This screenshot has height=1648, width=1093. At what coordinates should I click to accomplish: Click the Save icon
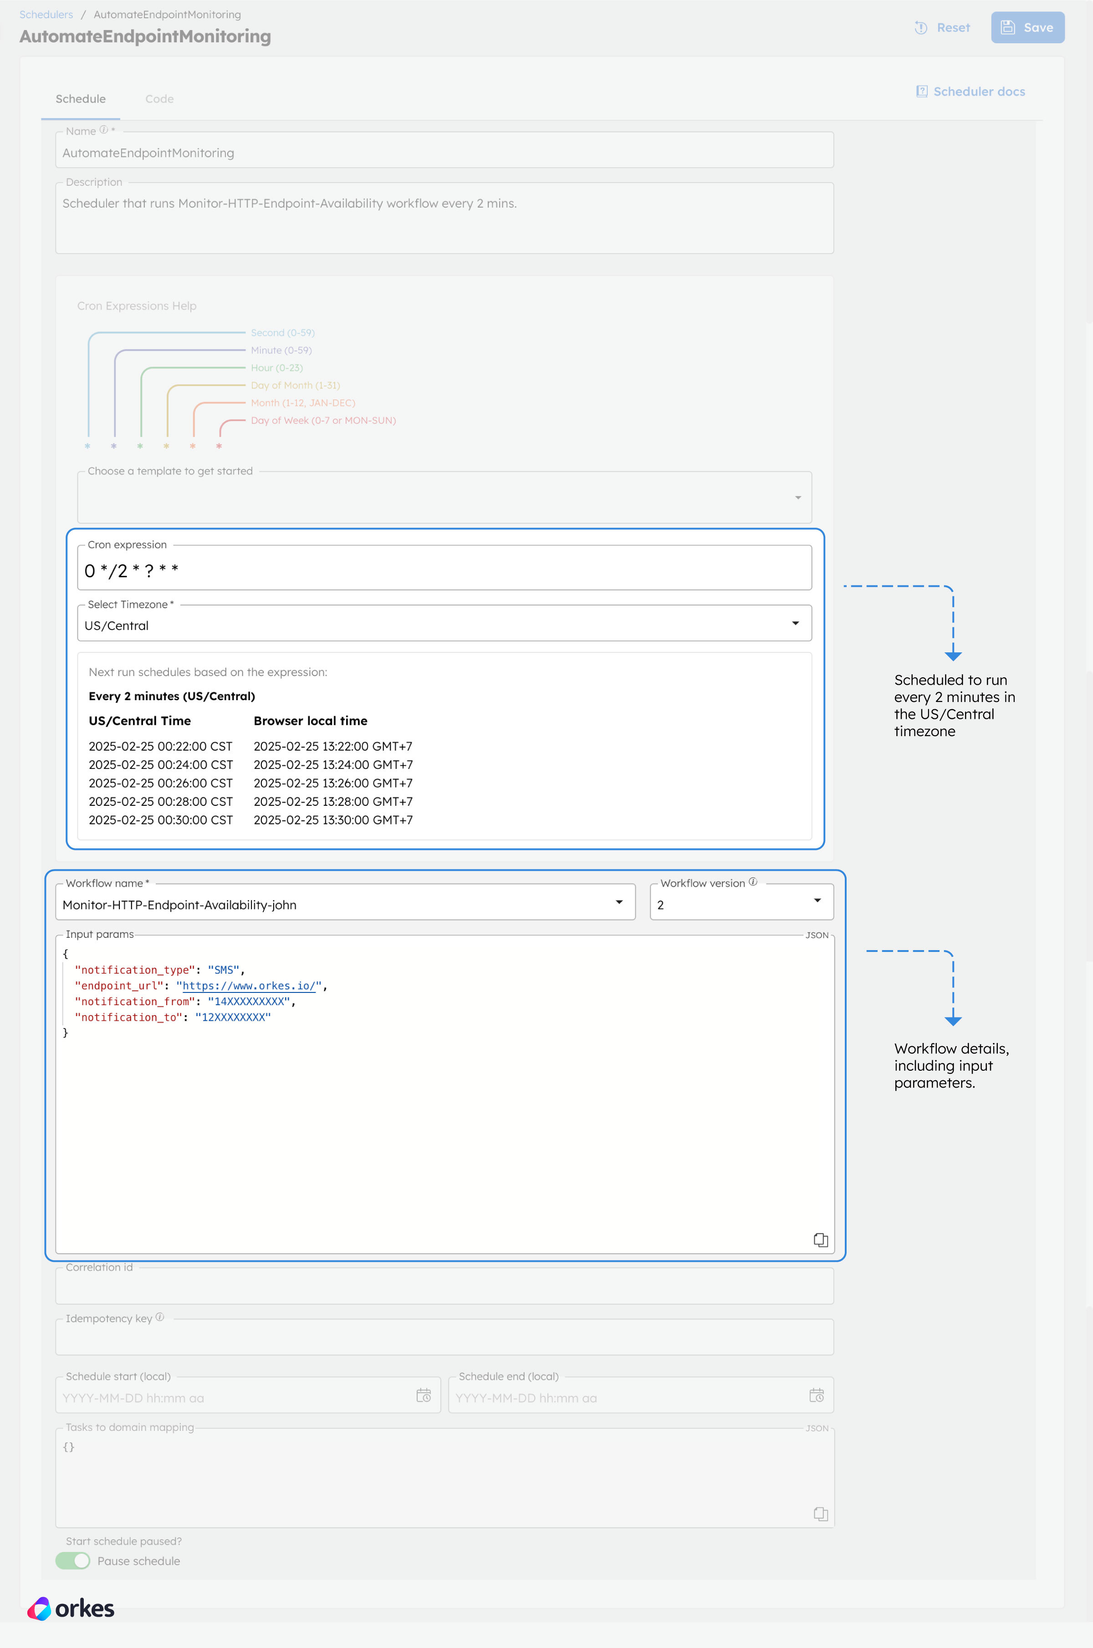pos(1009,27)
